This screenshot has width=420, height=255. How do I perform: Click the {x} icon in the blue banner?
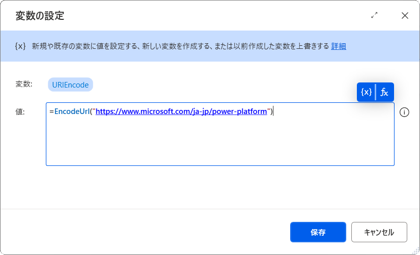point(20,46)
